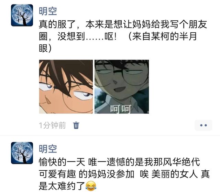Select the second post text starting 愉快的一天
Screen dimensions: 220x192
(124, 174)
